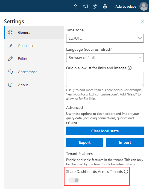Open Ada Lovelace profile avatar

click(144, 6)
